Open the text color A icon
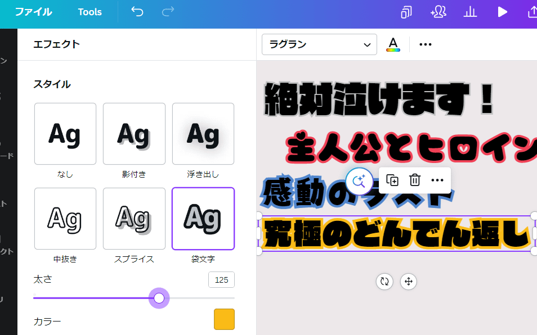The image size is (537, 335). tap(393, 44)
